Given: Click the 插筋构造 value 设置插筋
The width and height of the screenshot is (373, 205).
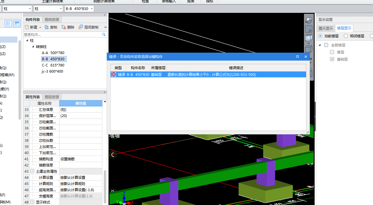Looking at the screenshot, I should (81, 159).
